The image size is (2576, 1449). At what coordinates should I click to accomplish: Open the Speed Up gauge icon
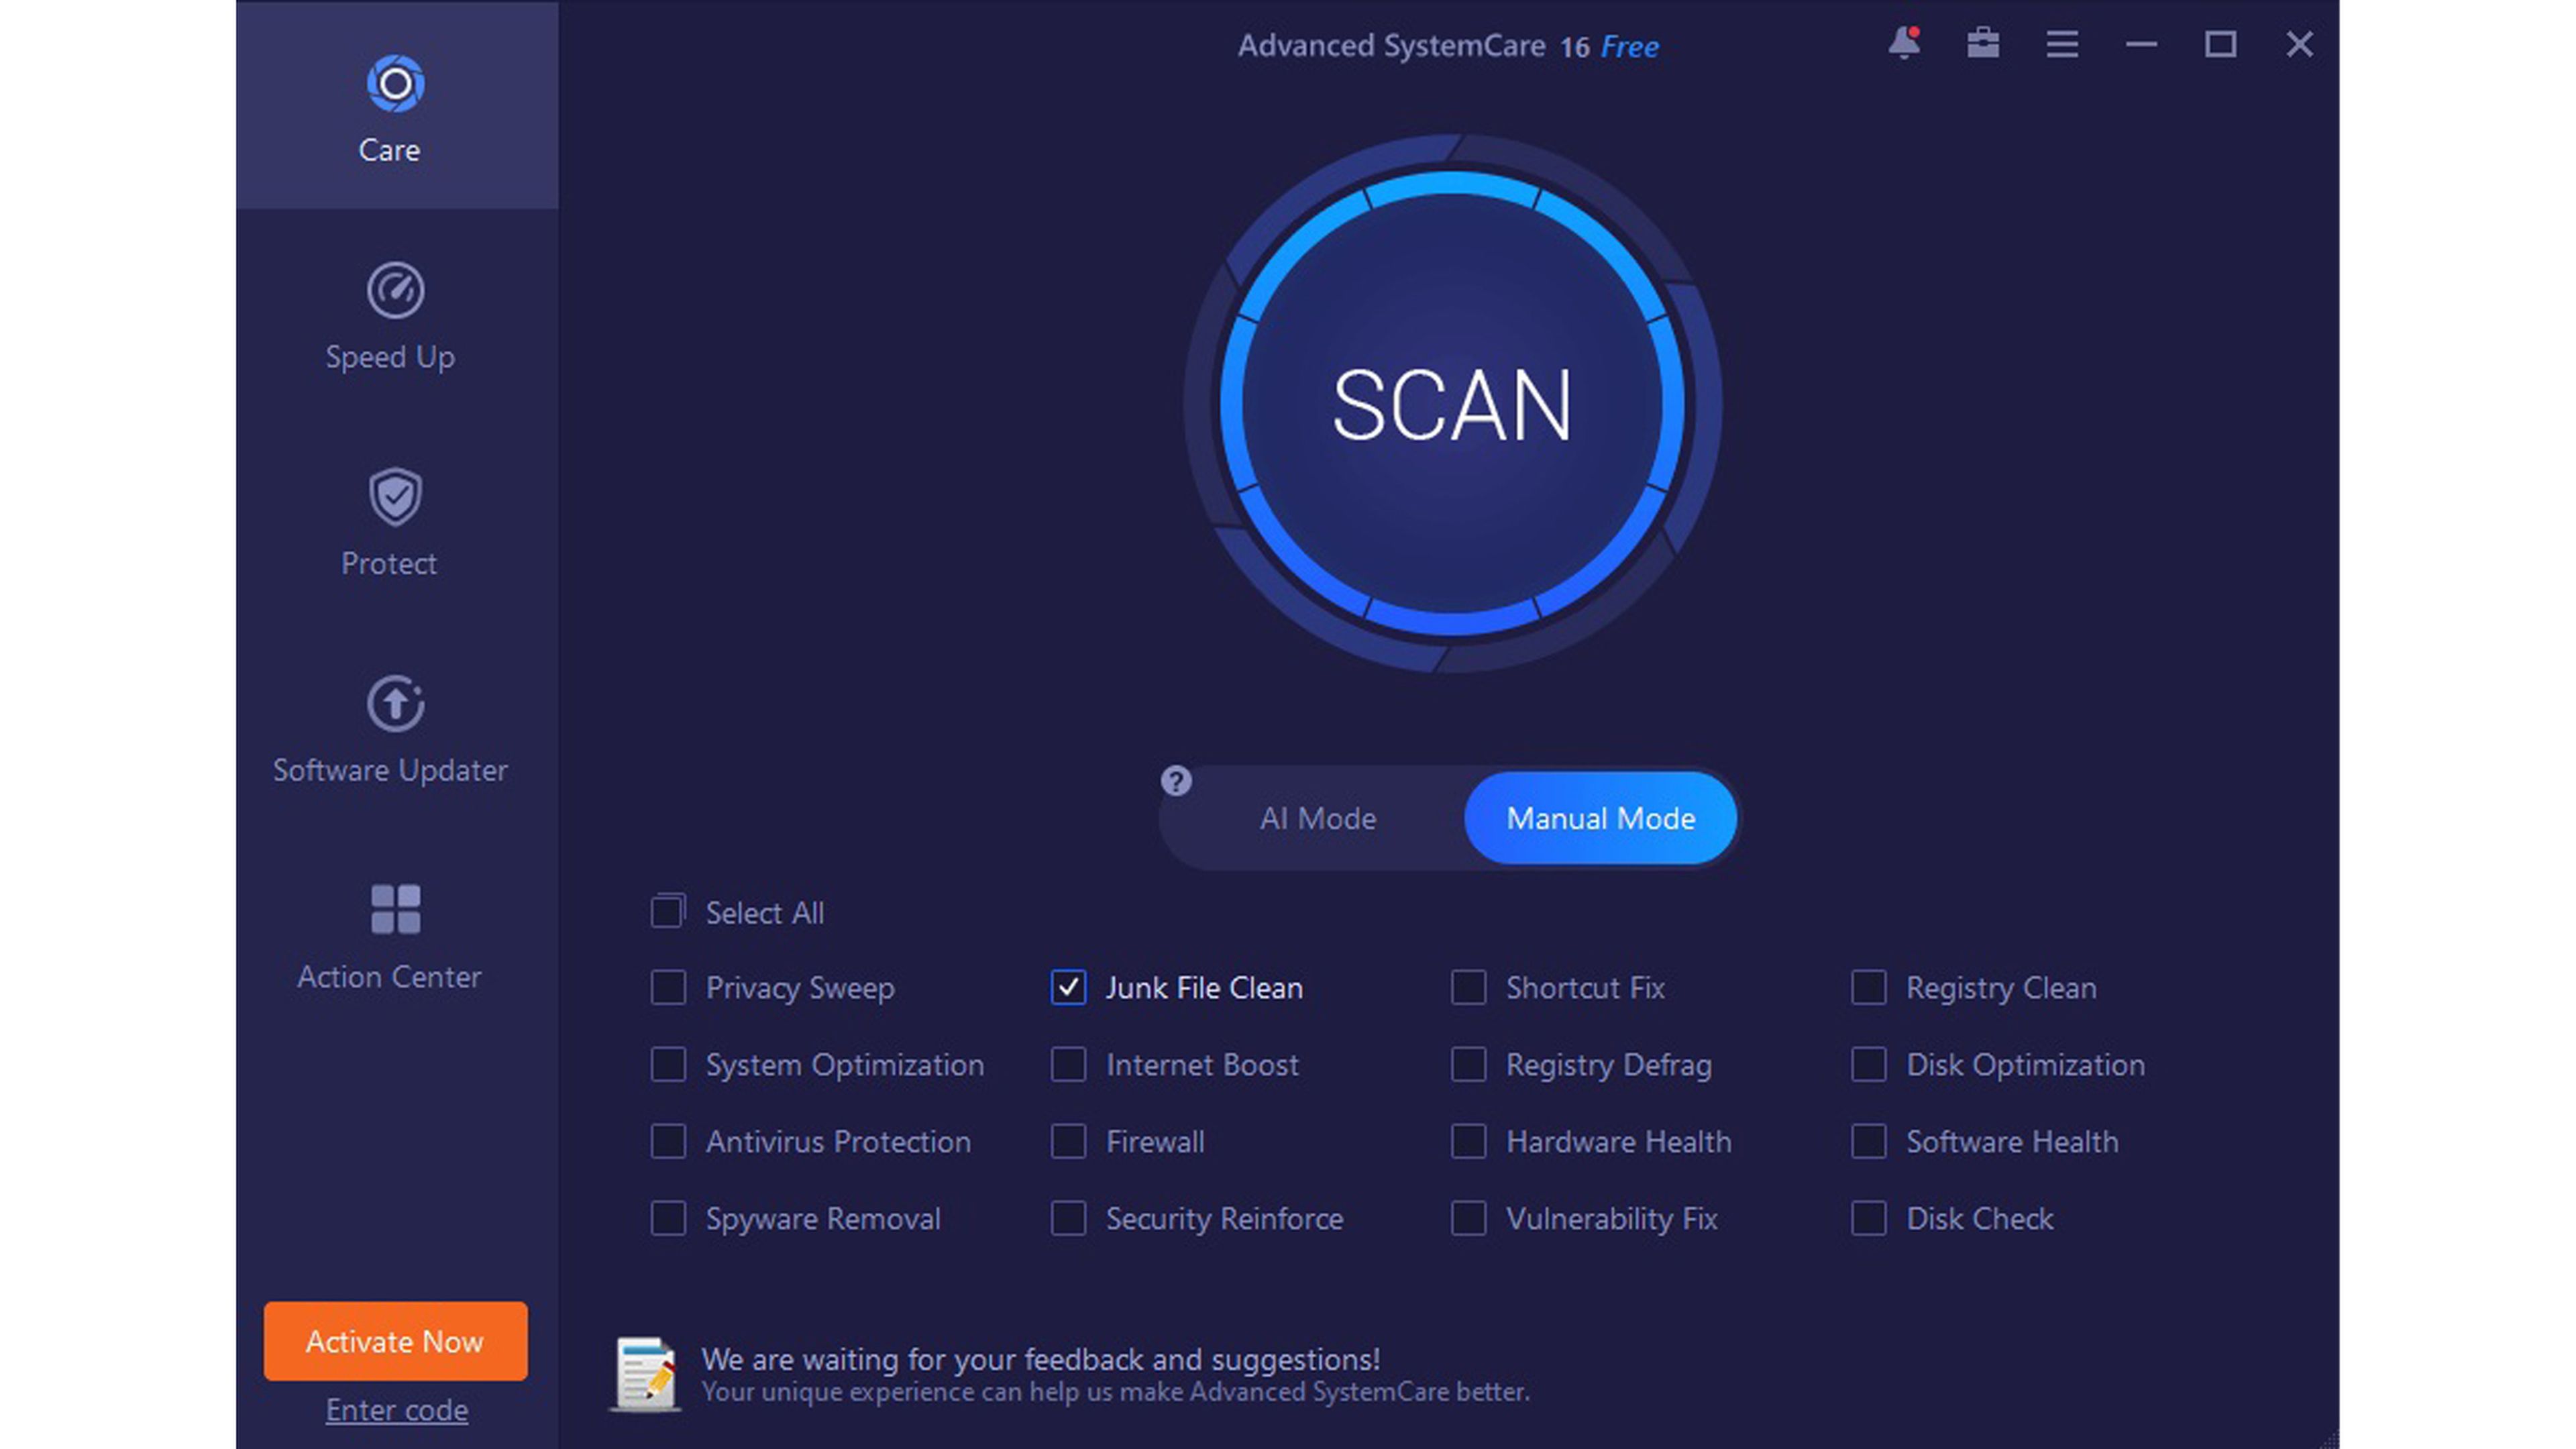(395, 291)
